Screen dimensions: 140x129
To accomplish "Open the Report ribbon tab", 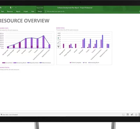I will click(18, 12).
